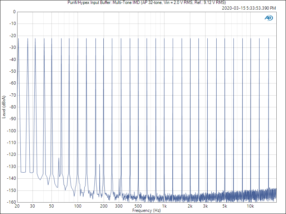The width and height of the screenshot is (286, 214).
Task: Select the graph title text at top
Action: click(147, 2)
